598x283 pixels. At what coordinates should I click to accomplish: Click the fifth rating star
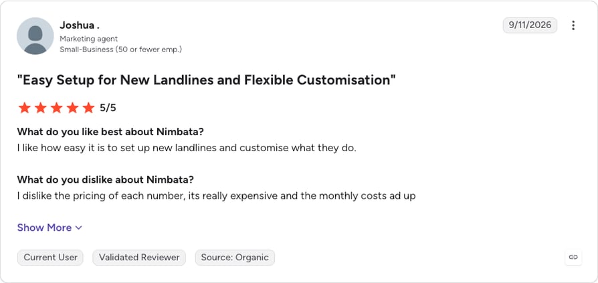(x=88, y=108)
